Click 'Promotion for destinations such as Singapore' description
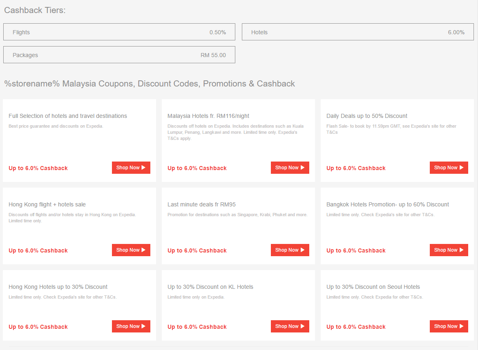Image resolution: width=478 pixels, height=350 pixels. [237, 215]
